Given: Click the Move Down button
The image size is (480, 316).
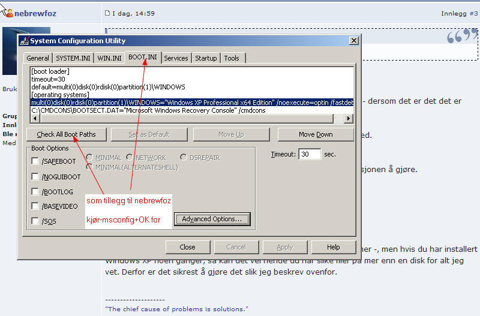Looking at the screenshot, I should (x=316, y=134).
